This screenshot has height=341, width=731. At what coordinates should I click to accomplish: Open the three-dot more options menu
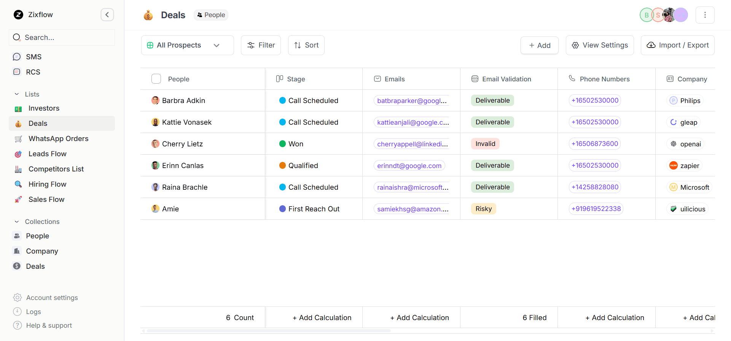[x=705, y=15]
